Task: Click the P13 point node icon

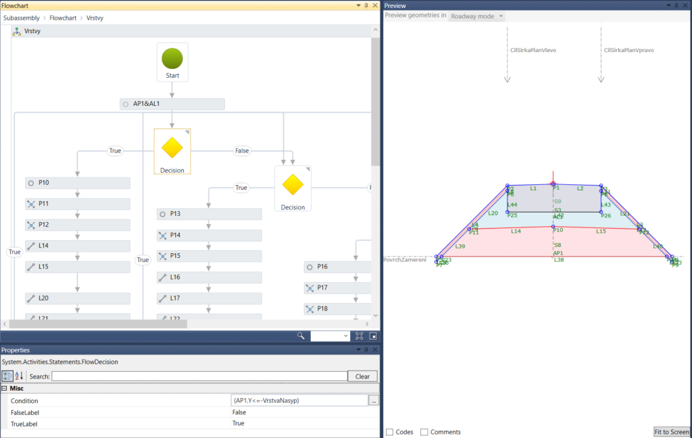Action: pyautogui.click(x=162, y=214)
